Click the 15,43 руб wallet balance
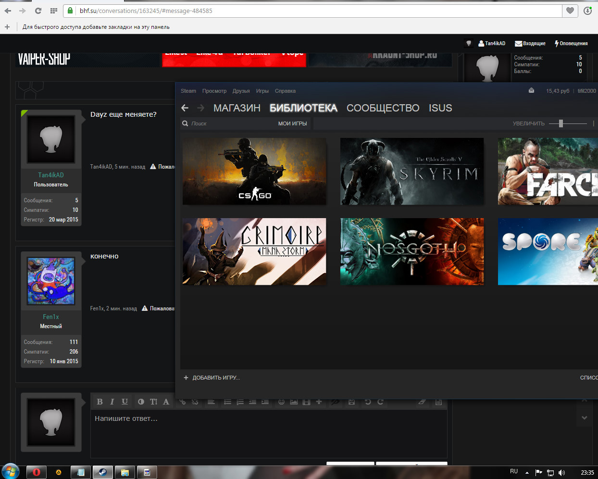 click(x=557, y=91)
